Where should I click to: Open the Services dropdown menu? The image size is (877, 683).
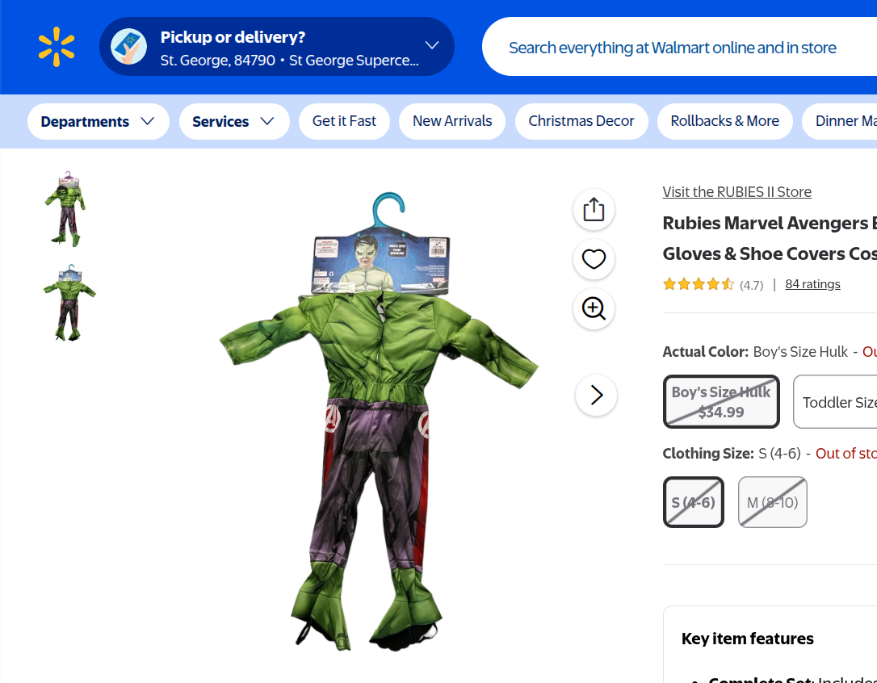[x=234, y=122]
